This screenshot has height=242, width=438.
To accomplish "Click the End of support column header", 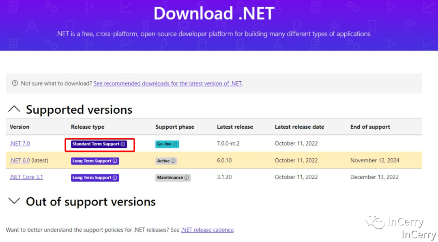I will [x=370, y=127].
